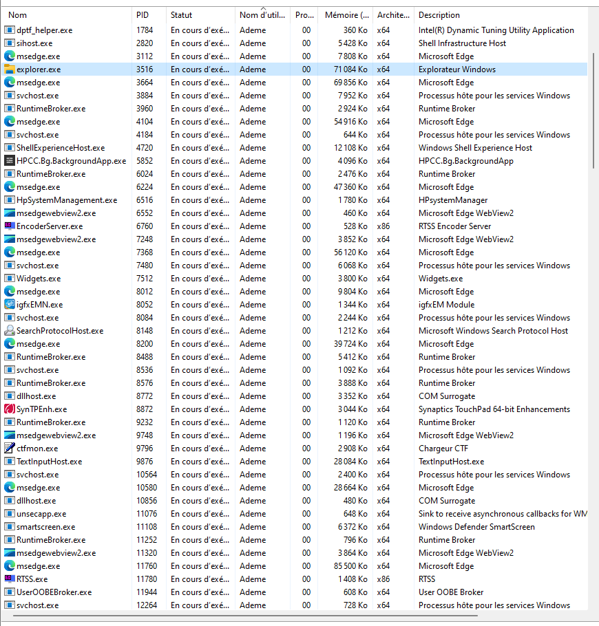Click the explorer.exe folder icon
This screenshot has height=626, width=599.
point(9,69)
